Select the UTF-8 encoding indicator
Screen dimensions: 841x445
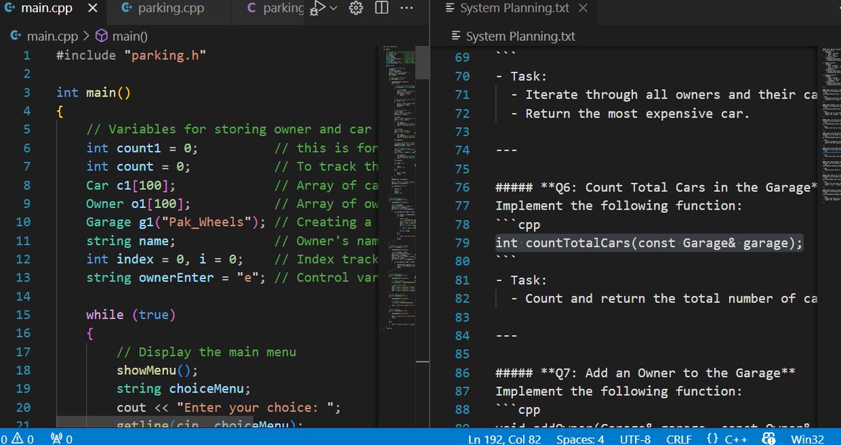(635, 439)
